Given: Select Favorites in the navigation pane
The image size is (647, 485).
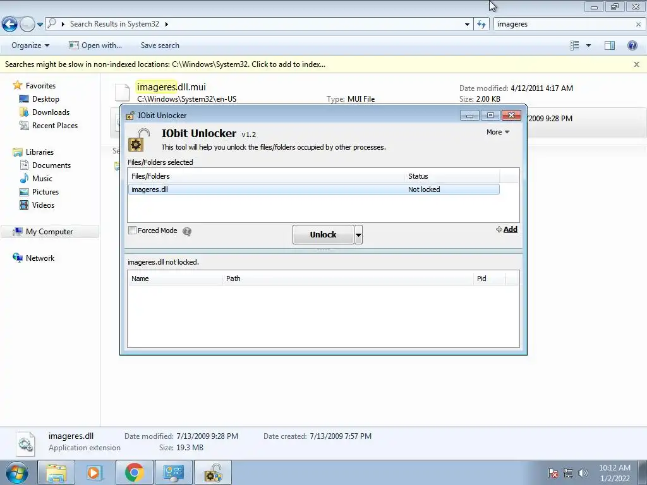Looking at the screenshot, I should [40, 86].
